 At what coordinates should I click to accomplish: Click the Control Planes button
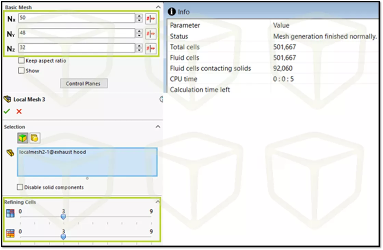point(84,84)
